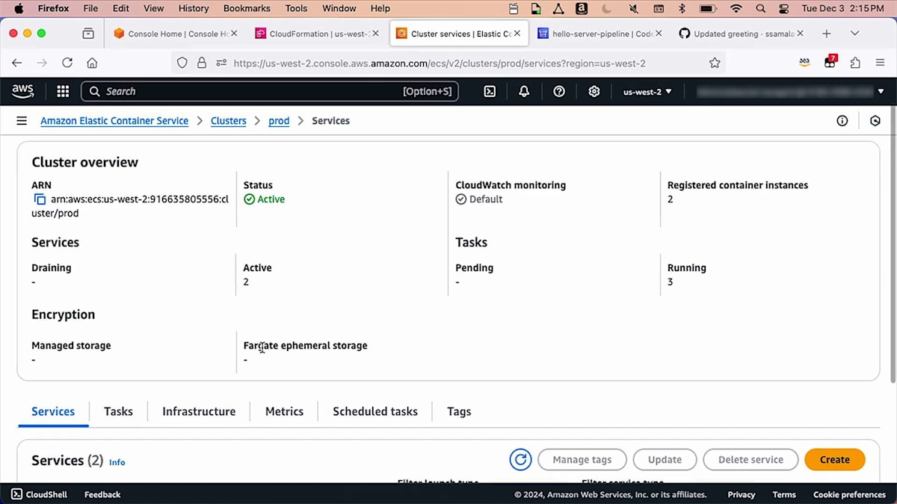The width and height of the screenshot is (897, 504).
Task: Click the Manage tags button
Action: (582, 460)
